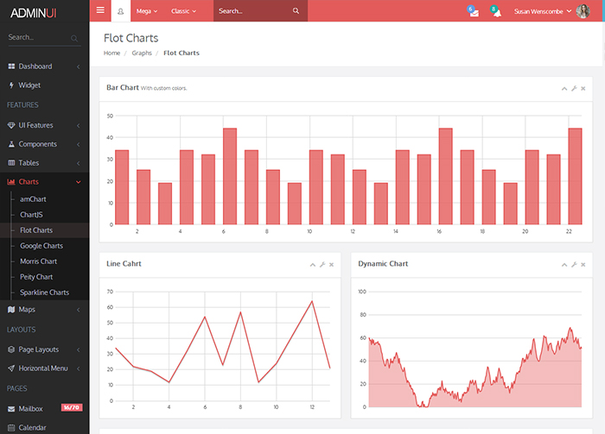
Task: Open Morris Chart from Charts submenu
Action: click(x=38, y=261)
